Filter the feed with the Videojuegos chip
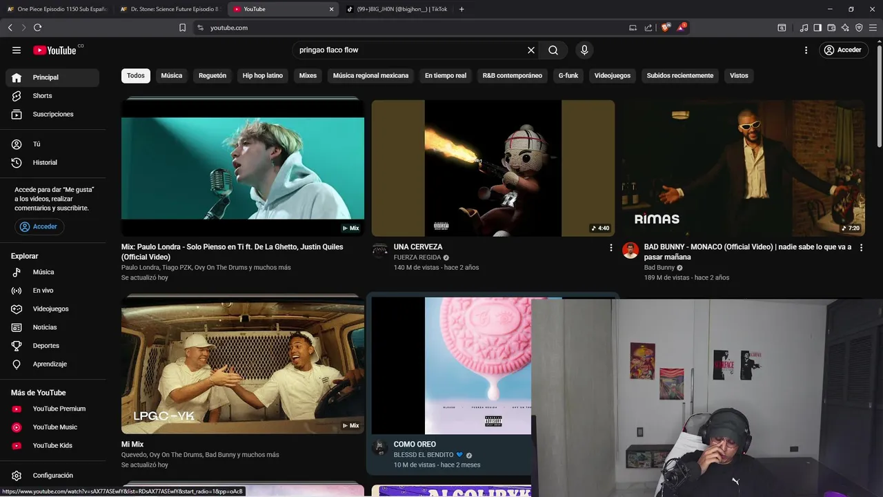The height and width of the screenshot is (497, 883). [x=613, y=75]
